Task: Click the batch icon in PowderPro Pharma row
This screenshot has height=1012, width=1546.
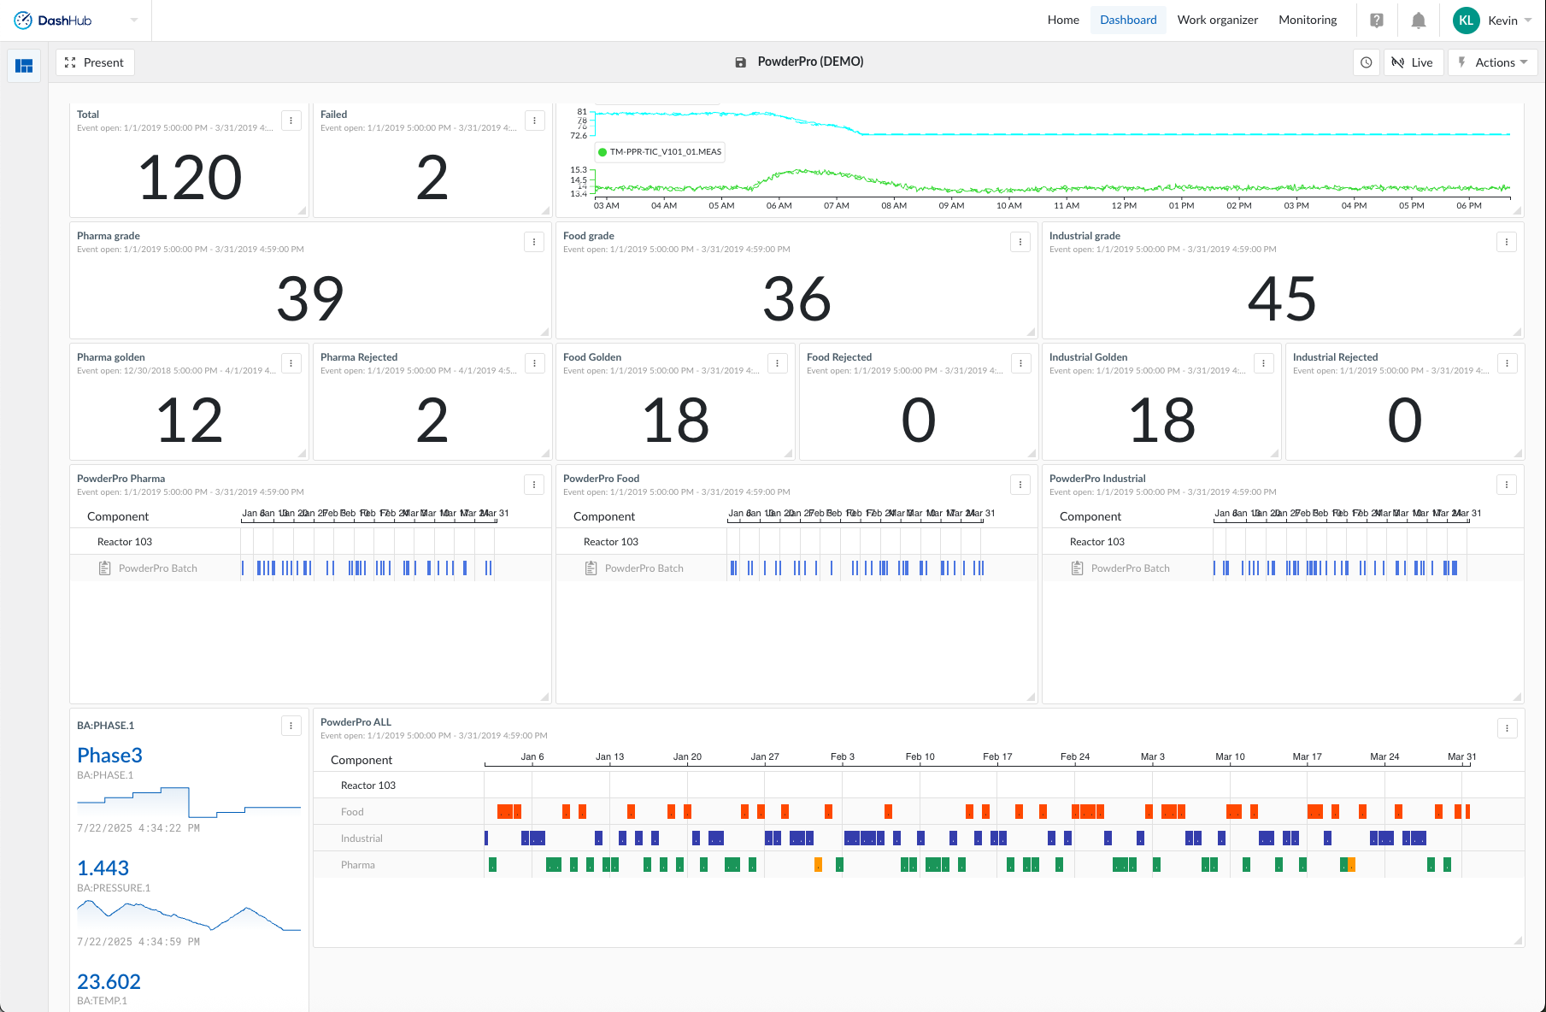Action: pos(105,568)
